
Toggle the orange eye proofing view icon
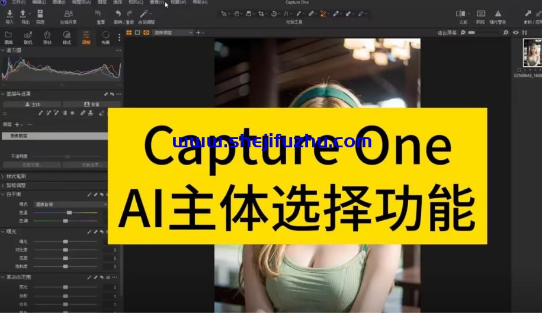point(146,33)
